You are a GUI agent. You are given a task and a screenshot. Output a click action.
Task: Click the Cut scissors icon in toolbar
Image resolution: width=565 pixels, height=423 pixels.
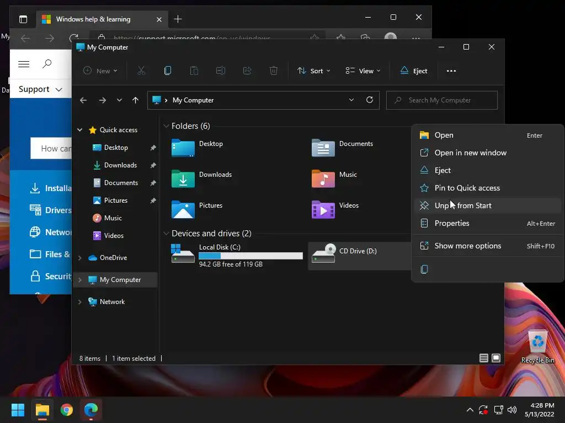click(141, 70)
